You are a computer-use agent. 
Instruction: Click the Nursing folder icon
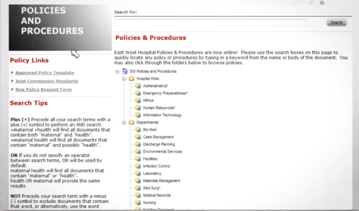click(x=138, y=202)
